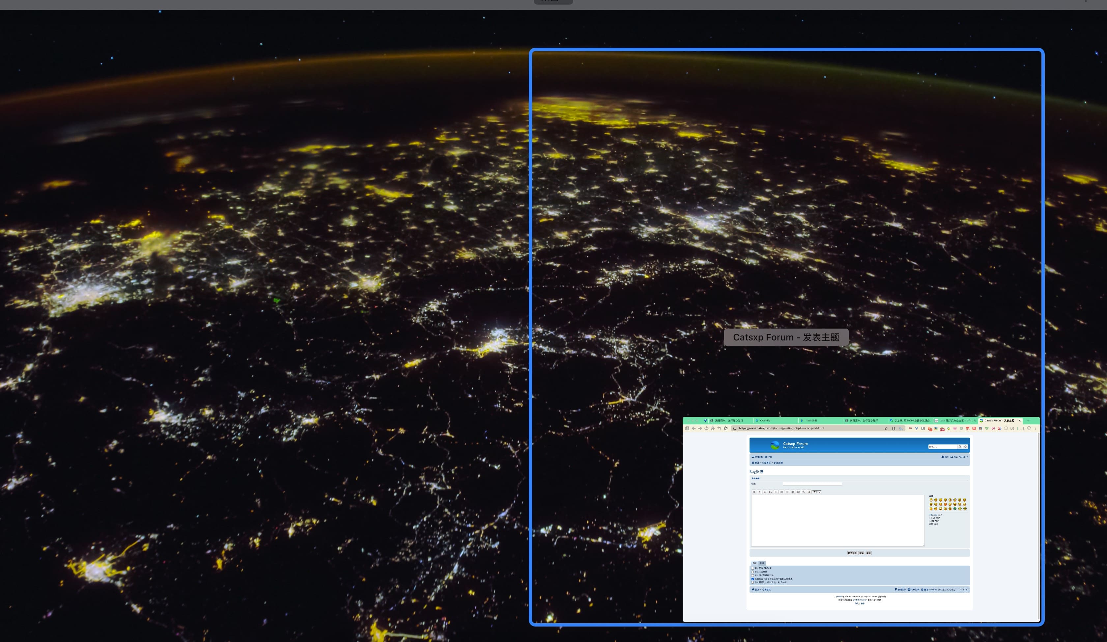This screenshot has height=642, width=1107.
Task: Click the browser back arrow
Action: pos(694,429)
